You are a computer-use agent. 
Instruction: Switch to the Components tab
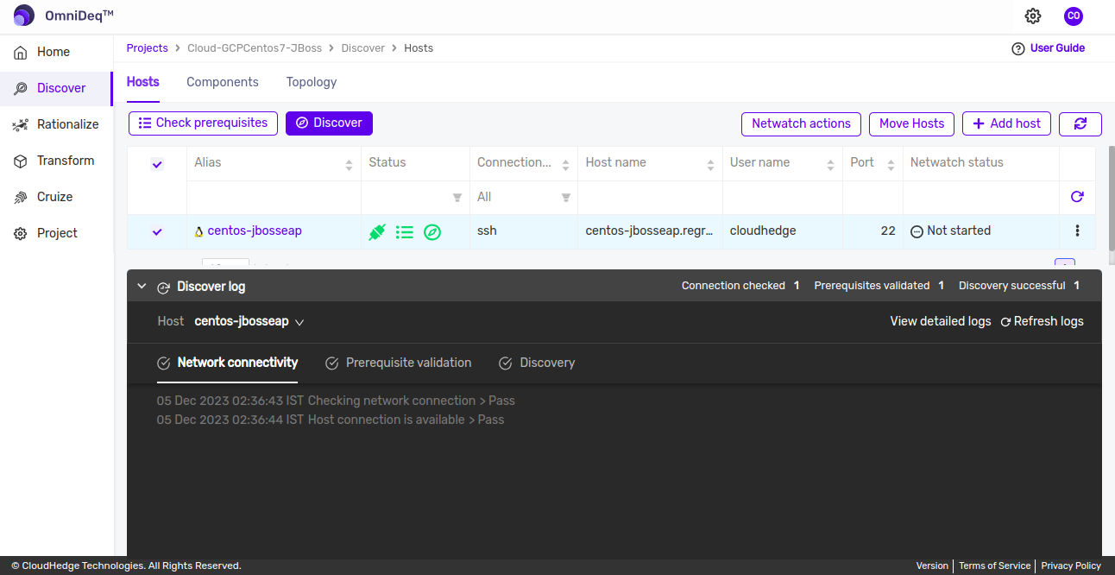tap(223, 82)
